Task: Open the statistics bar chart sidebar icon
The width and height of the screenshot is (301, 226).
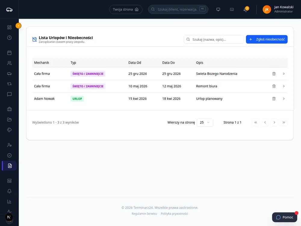Action: point(9,201)
